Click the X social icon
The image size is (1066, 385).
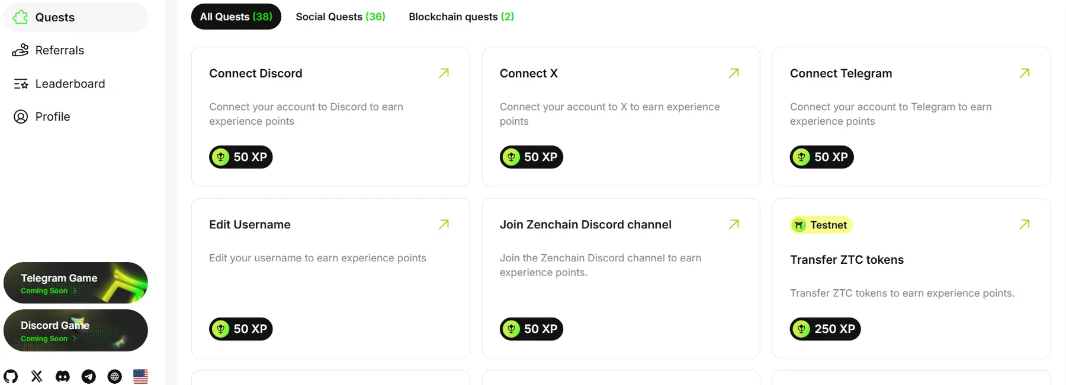(x=37, y=376)
